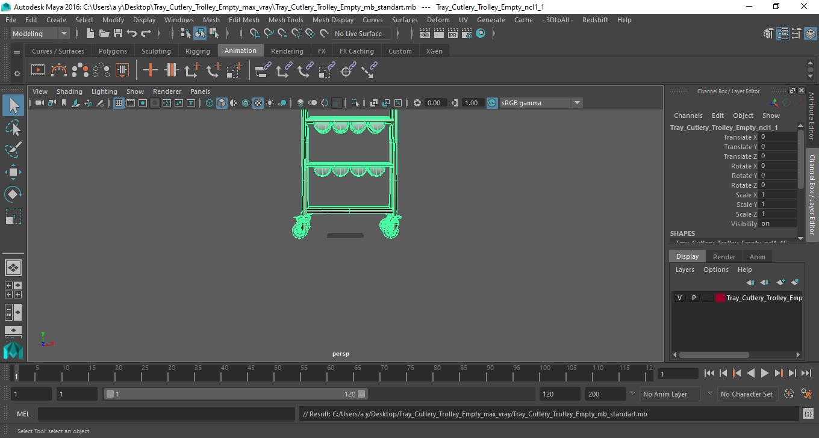Open the Mesh Tools menu
819x438 pixels.
[285, 20]
